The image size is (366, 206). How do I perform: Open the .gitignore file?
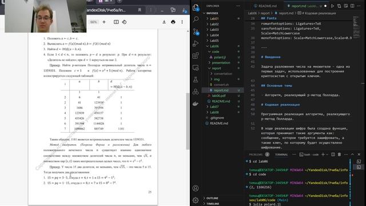coord(223,118)
